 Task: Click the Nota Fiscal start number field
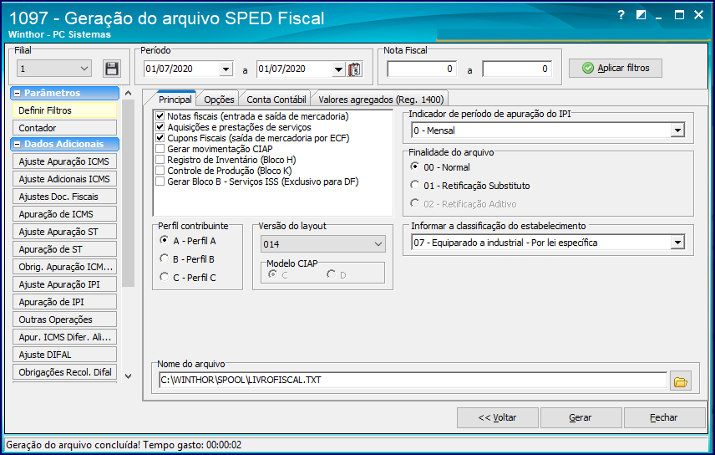pyautogui.click(x=422, y=69)
